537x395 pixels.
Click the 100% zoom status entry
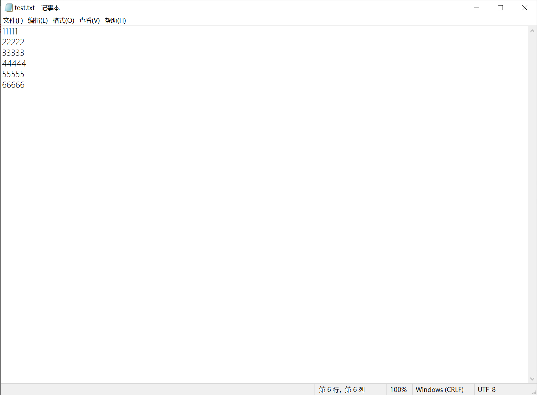click(x=399, y=389)
